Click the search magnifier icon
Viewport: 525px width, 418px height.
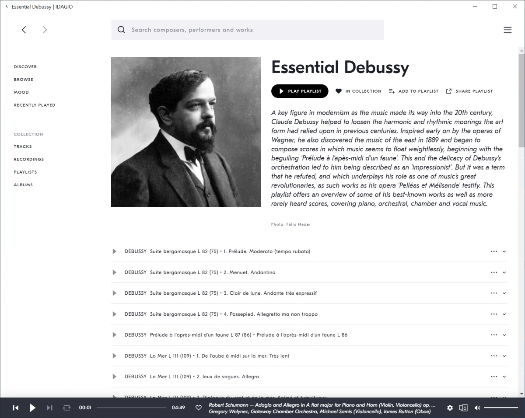point(122,30)
